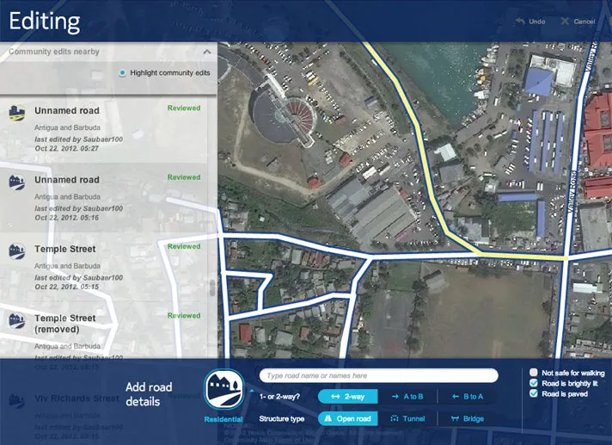The image size is (612, 445).
Task: Uncheck Road is brightly lit
Action: (534, 383)
